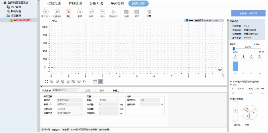Open 用户管理 in the tree
Image resolution: width=268 pixels, height=133 pixels.
pos(14,7)
